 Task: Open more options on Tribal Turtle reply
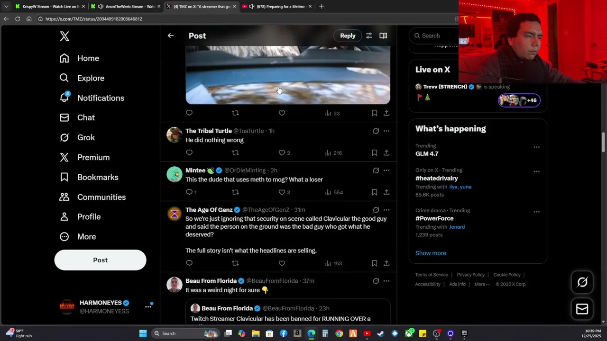tap(386, 131)
